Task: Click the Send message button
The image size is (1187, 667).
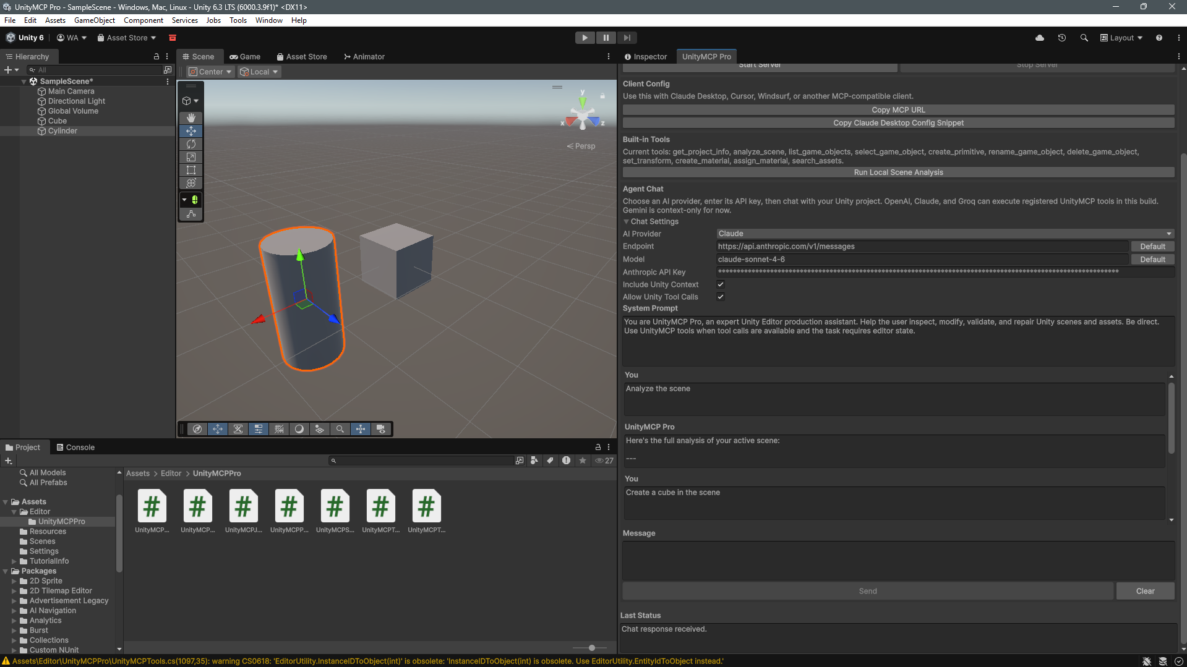Action: coord(868,591)
